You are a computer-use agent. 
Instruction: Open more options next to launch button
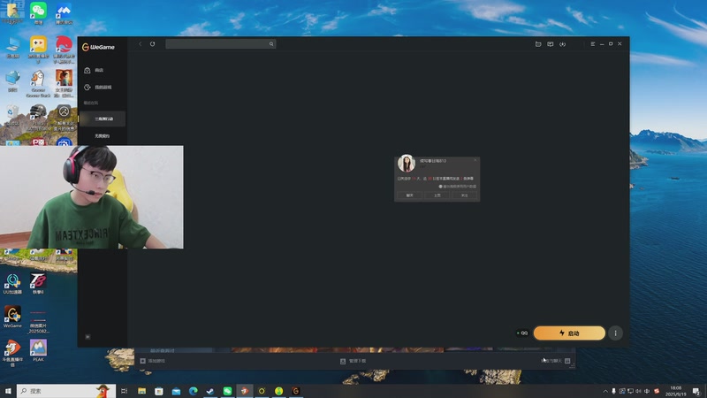point(615,333)
